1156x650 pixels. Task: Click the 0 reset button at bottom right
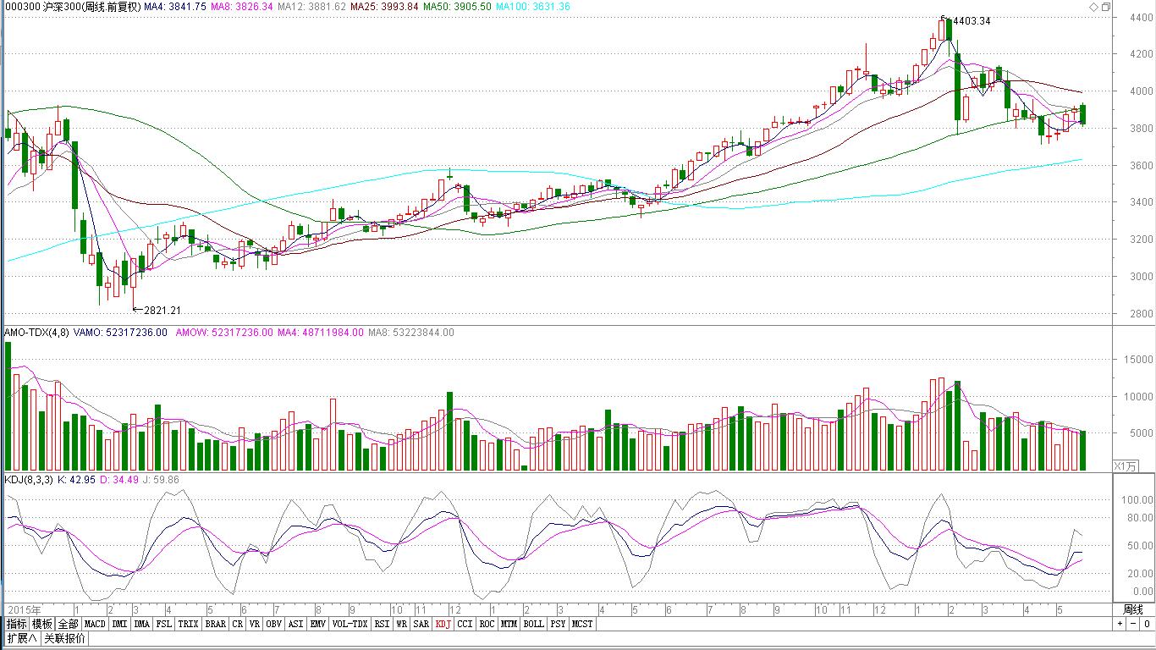point(1147,624)
